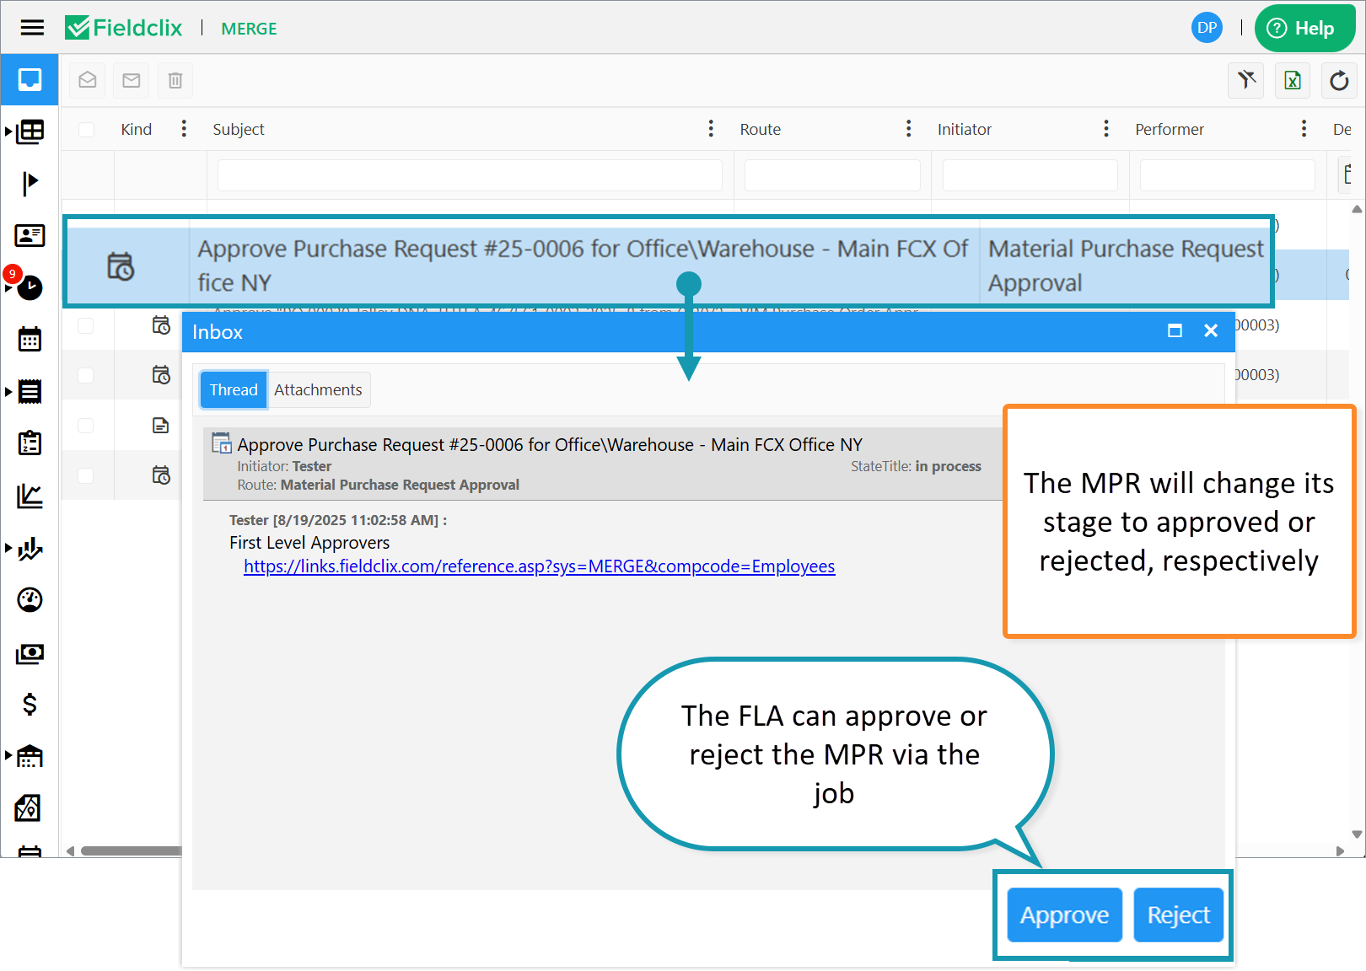Check first row below the highlighted job
1366x971 pixels.
tap(86, 325)
